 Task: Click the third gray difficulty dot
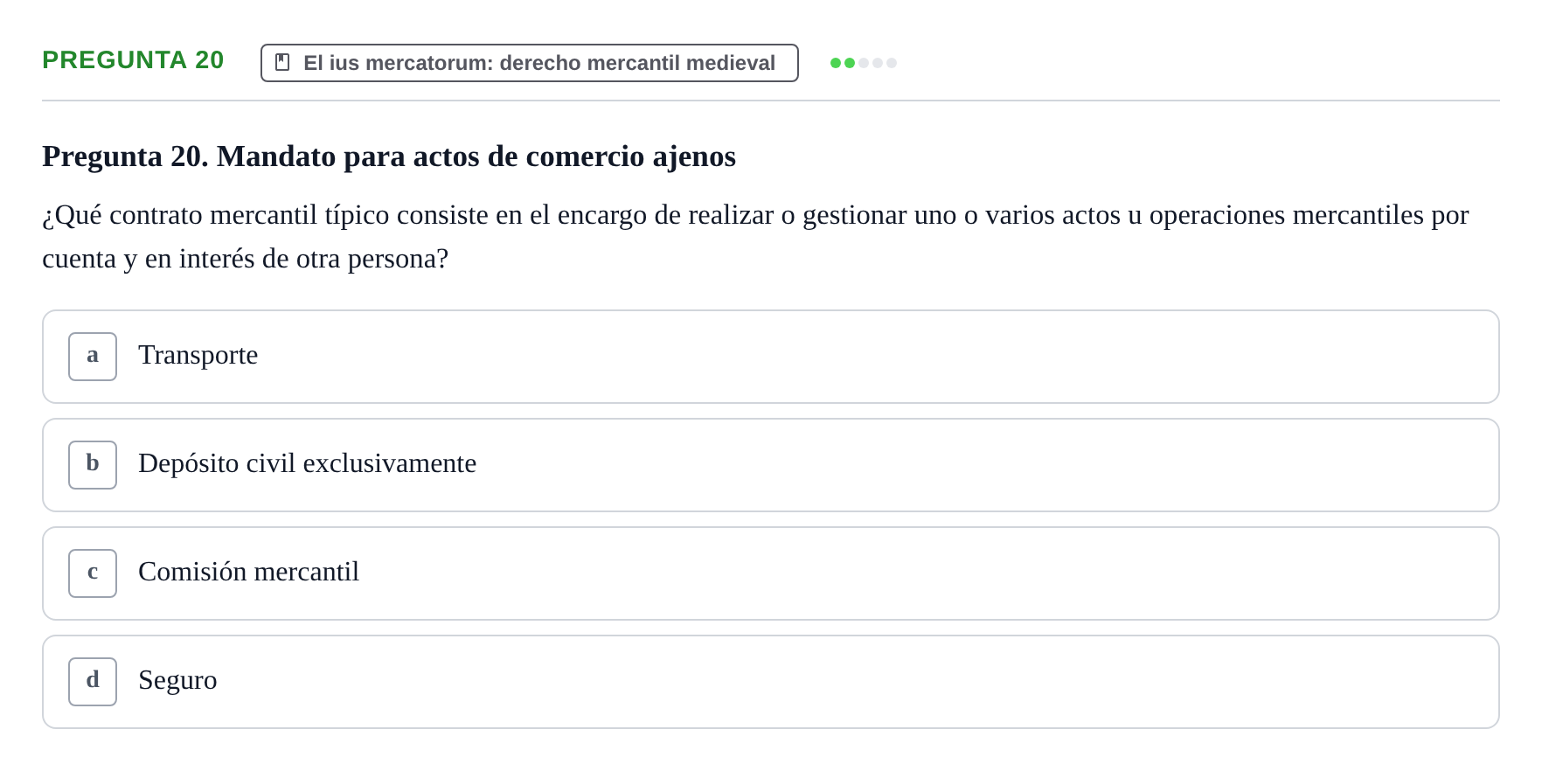click(864, 63)
